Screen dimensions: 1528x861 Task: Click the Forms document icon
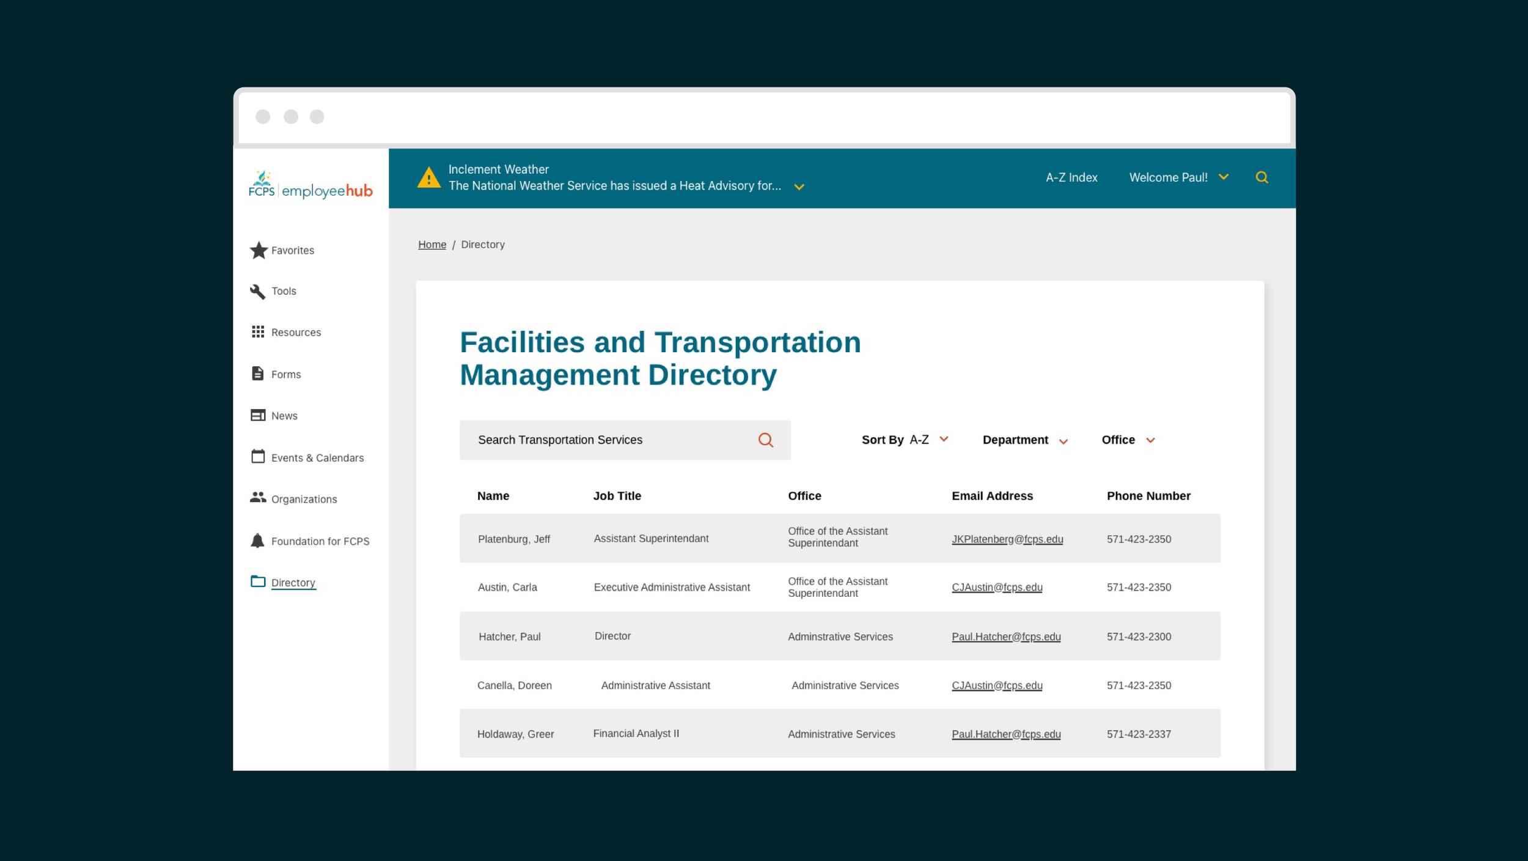click(x=257, y=374)
